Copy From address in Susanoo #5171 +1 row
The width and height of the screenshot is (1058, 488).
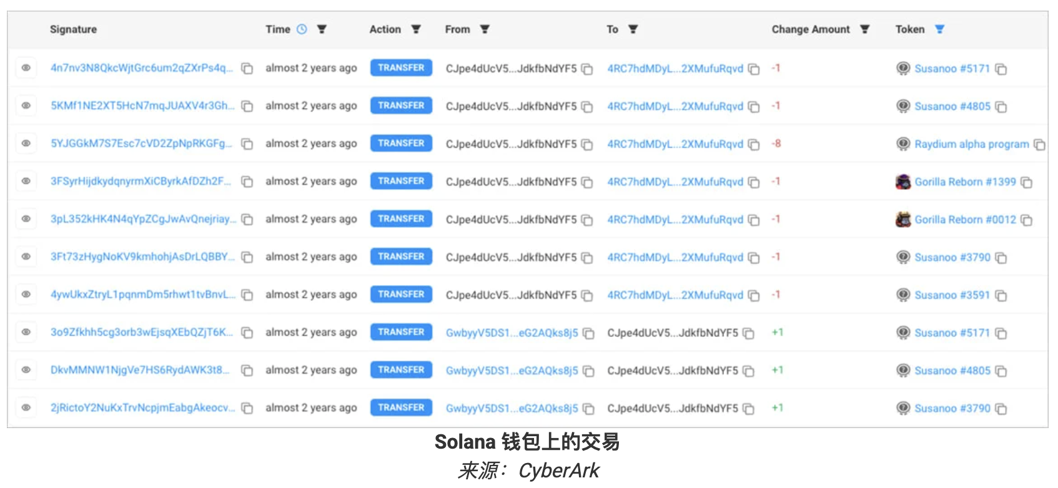point(588,334)
